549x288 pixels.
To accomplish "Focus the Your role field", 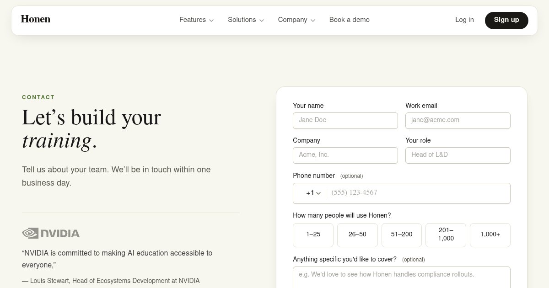I will coord(458,155).
